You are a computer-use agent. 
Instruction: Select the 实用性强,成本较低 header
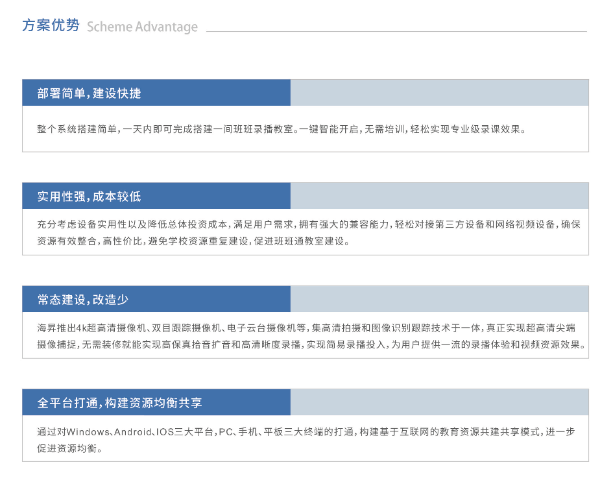(x=90, y=197)
